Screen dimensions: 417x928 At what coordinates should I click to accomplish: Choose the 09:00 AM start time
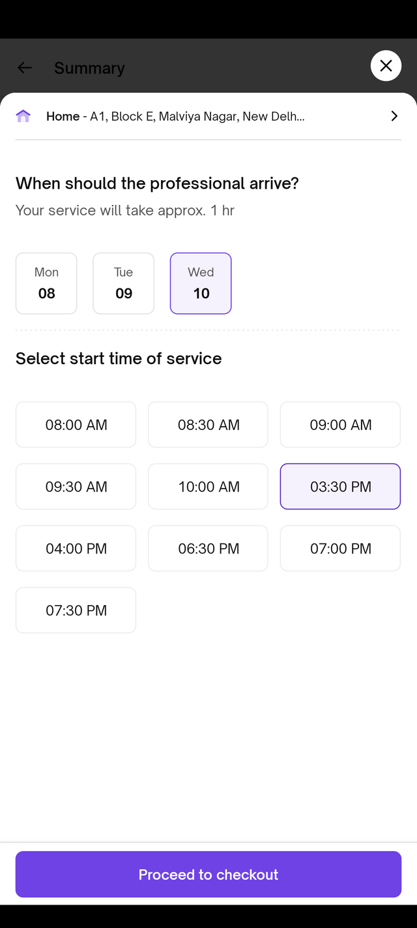point(340,425)
